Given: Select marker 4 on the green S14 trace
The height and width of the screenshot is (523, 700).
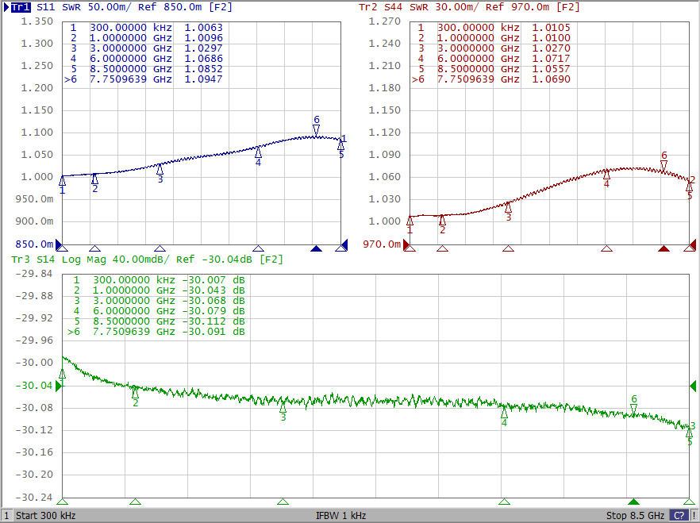Looking at the screenshot, I should [504, 413].
